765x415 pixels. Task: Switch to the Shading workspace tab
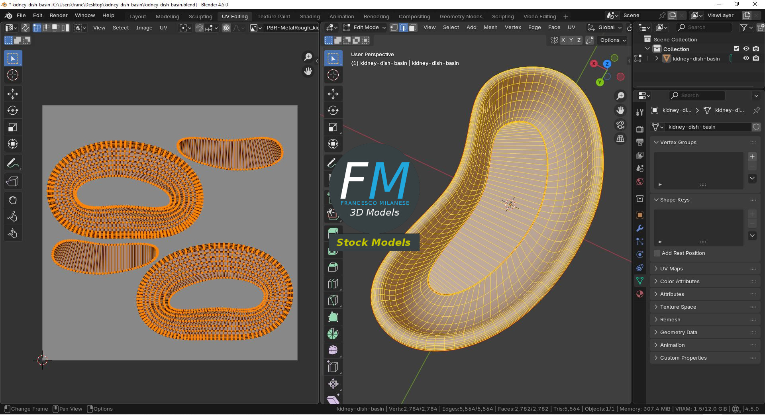pyautogui.click(x=310, y=16)
